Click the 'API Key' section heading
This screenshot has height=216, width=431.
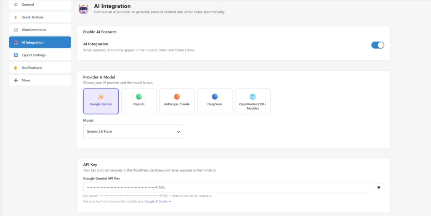(x=90, y=164)
